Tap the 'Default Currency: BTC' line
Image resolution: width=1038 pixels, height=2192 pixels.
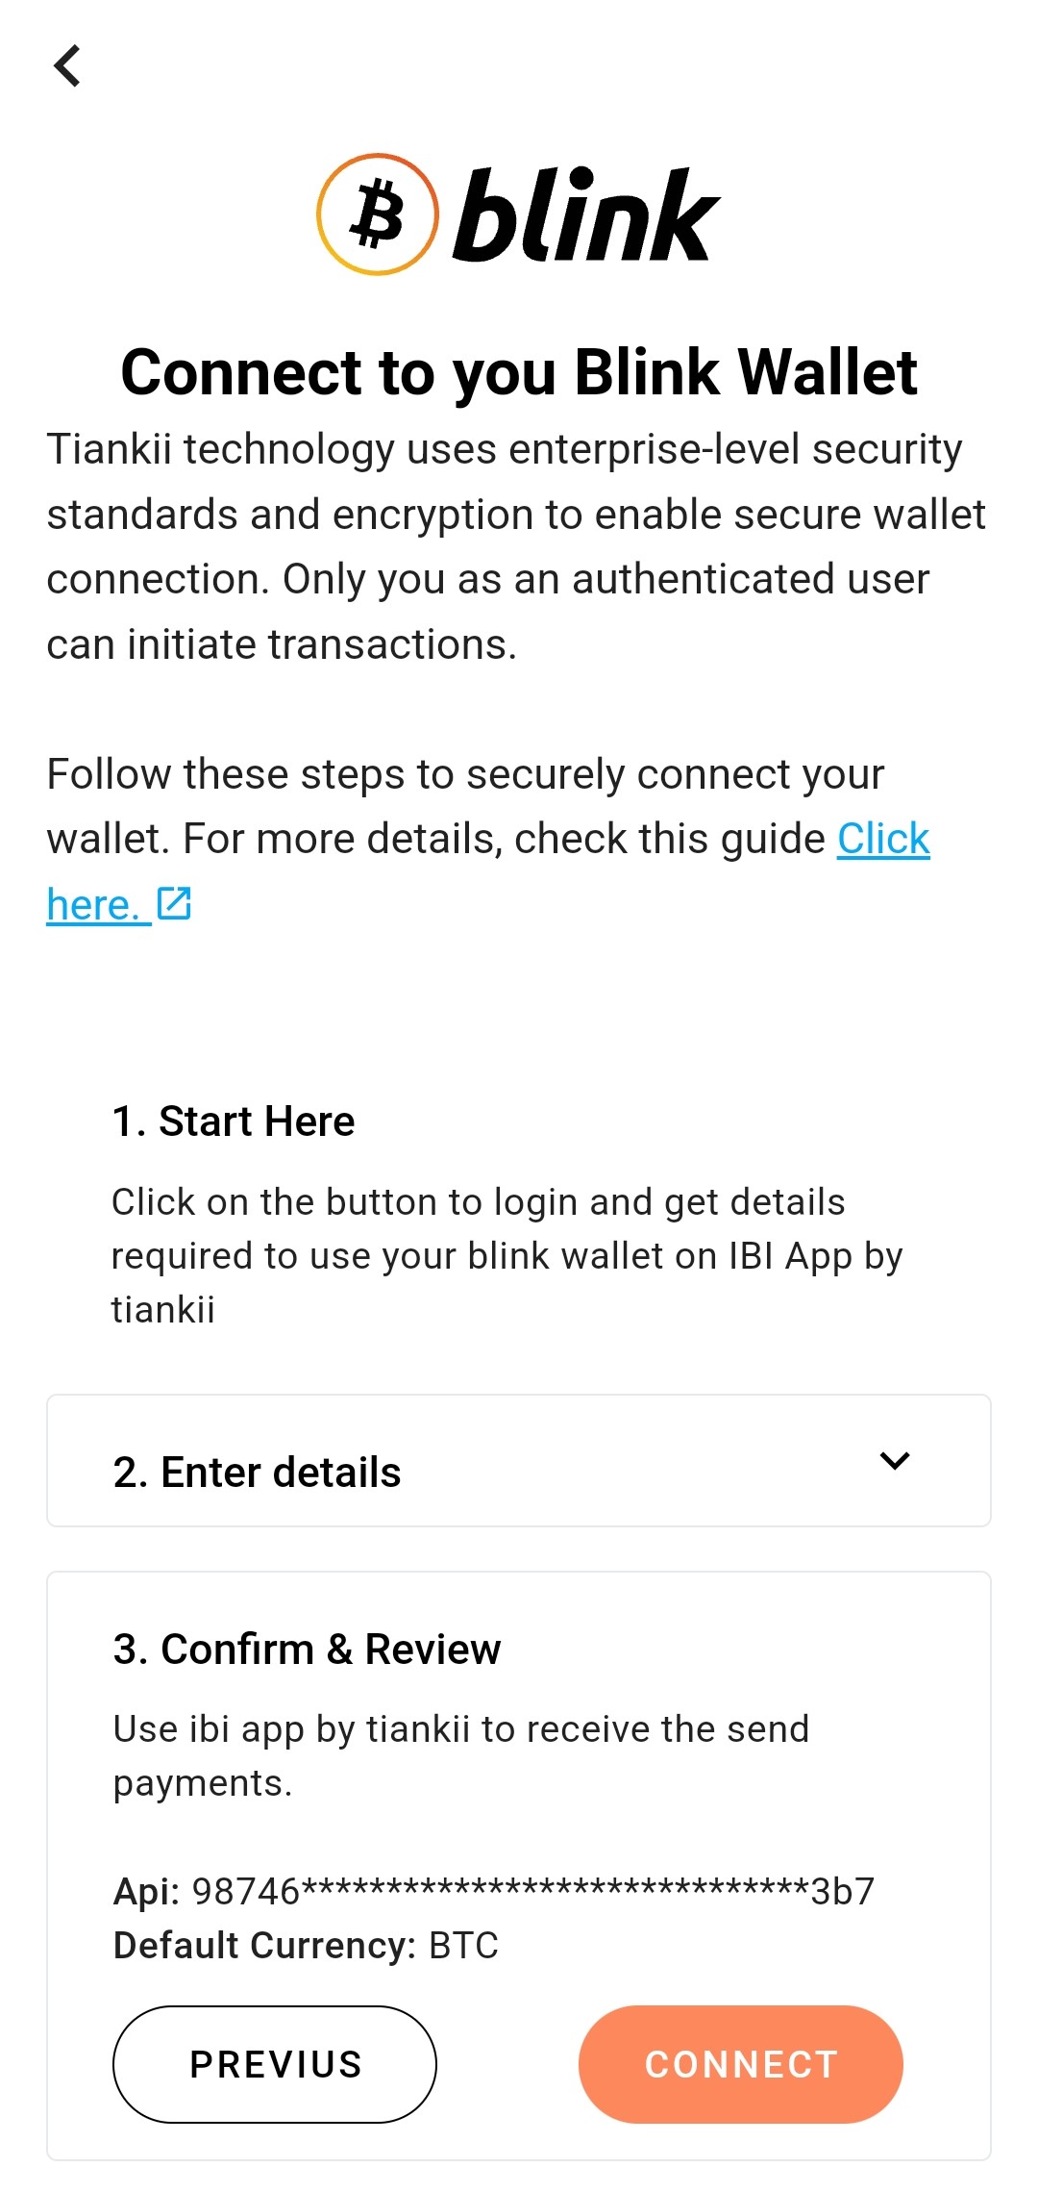tap(306, 1945)
